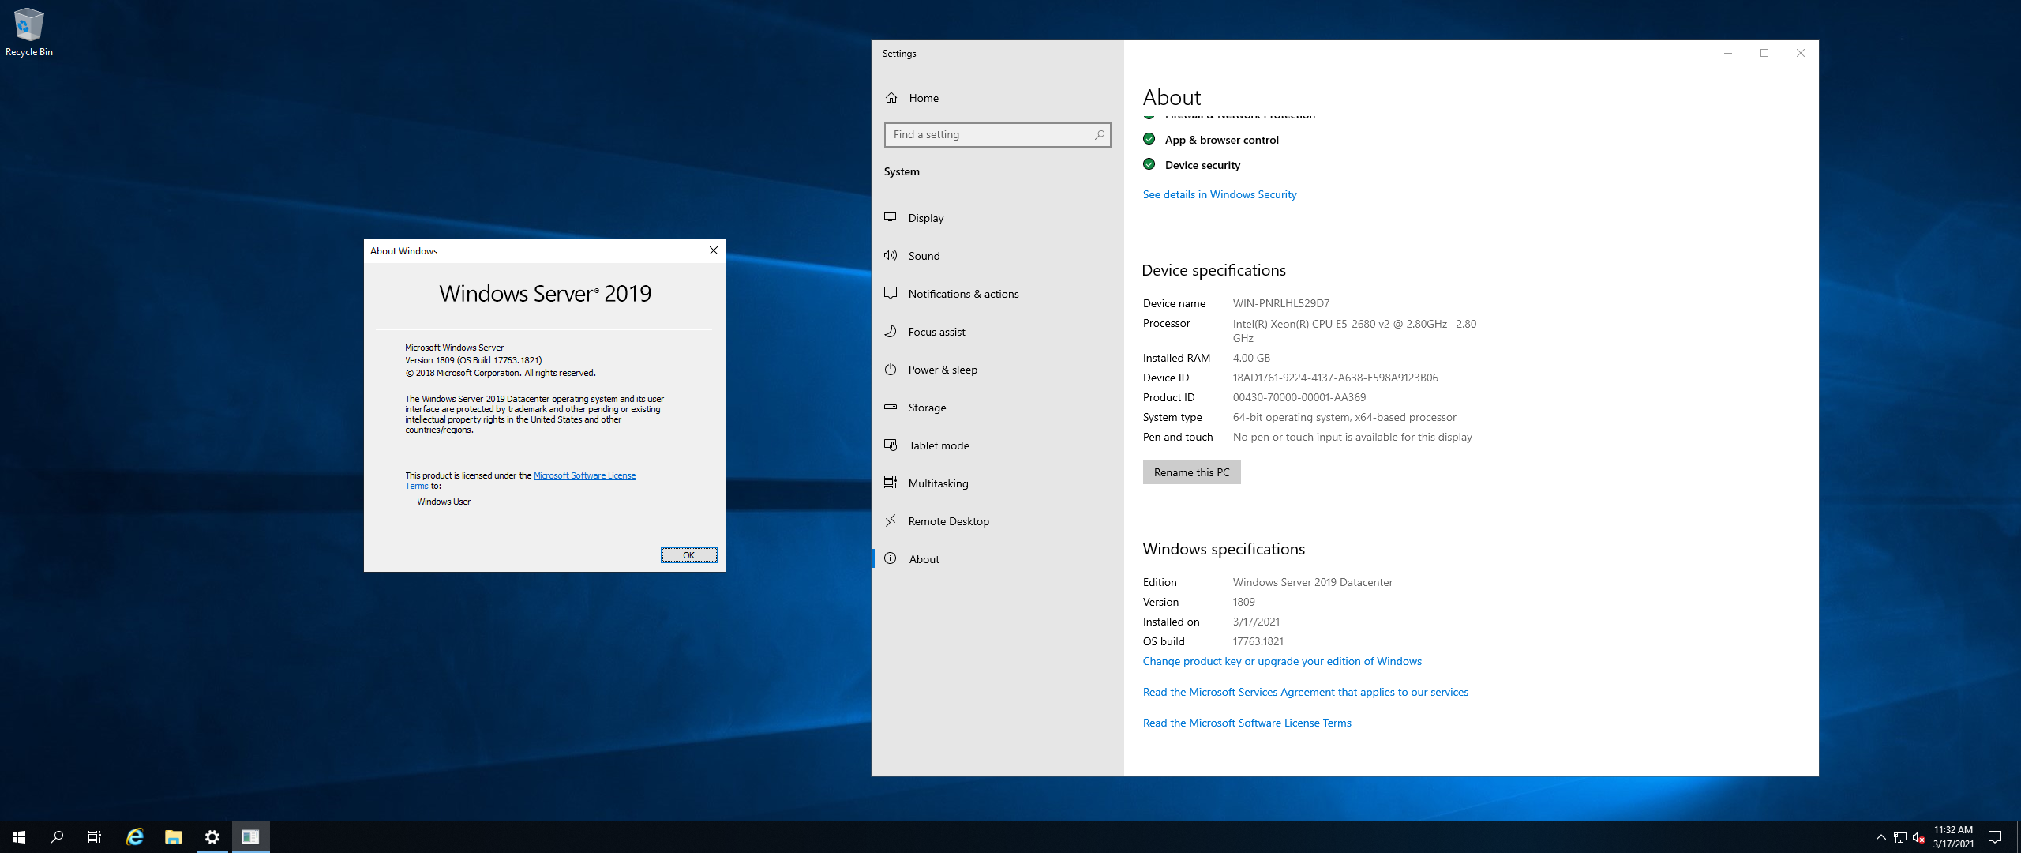Image resolution: width=2021 pixels, height=853 pixels.
Task: Click the Multitasking icon
Action: (x=891, y=483)
